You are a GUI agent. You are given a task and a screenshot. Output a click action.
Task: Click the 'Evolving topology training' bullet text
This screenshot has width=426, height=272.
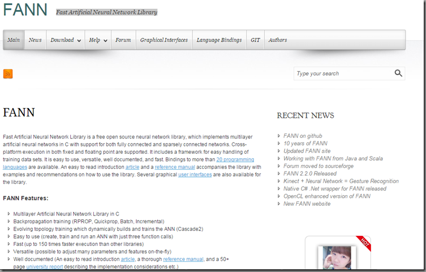[108, 229]
